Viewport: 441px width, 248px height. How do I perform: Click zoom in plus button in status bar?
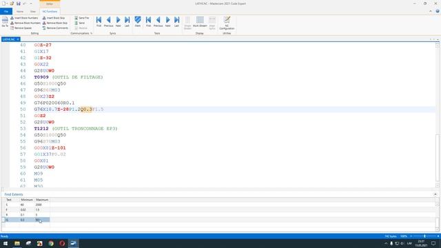click(438, 236)
